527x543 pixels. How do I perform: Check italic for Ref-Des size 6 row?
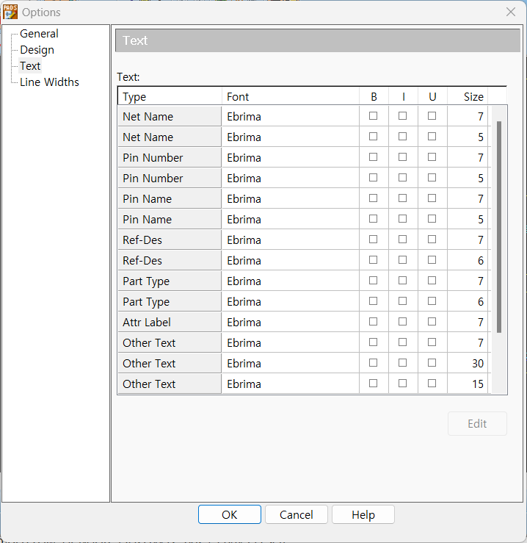point(402,260)
